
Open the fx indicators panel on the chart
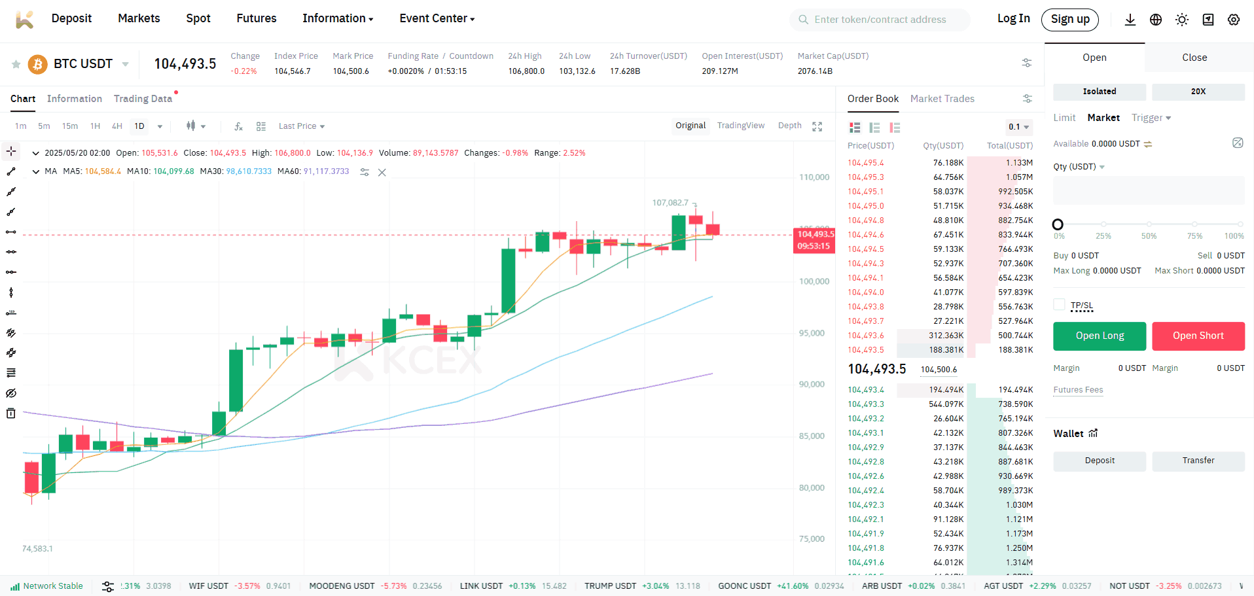[238, 126]
